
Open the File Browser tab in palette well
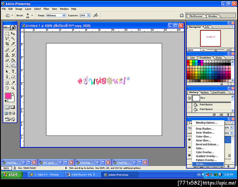point(196,16)
